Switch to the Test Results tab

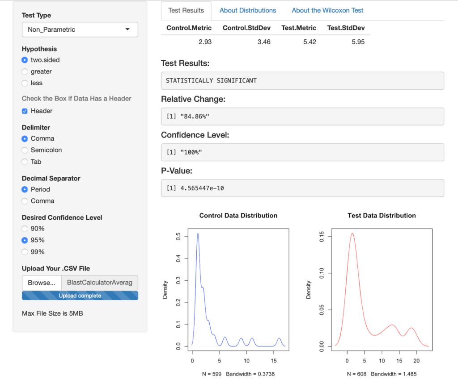186,10
